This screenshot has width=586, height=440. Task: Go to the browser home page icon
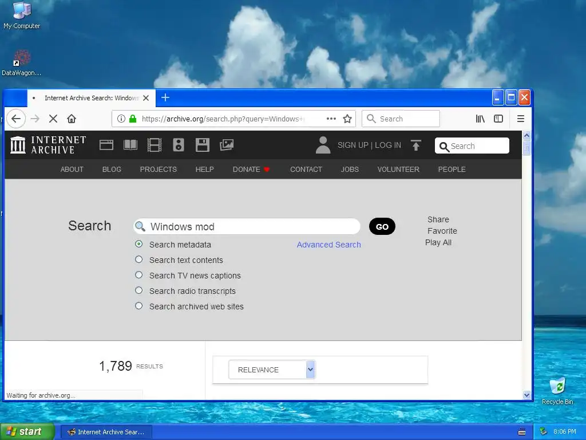pos(72,119)
